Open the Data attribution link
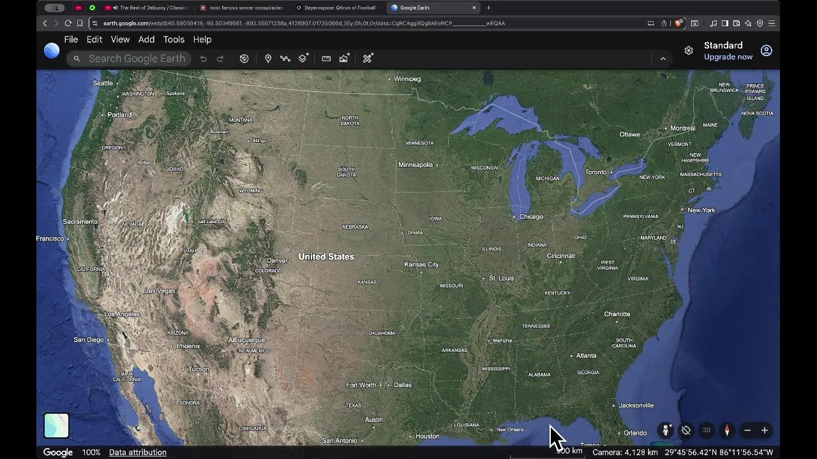This screenshot has width=817, height=459. pyautogui.click(x=138, y=452)
